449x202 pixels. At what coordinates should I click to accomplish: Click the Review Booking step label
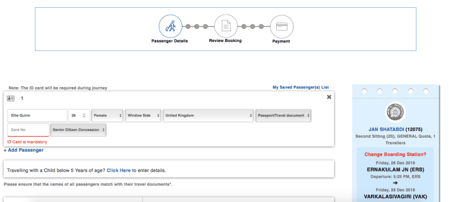[226, 41]
